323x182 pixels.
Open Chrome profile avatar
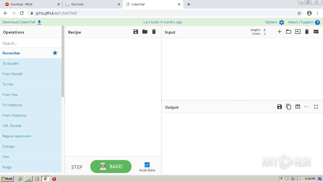tap(309, 13)
